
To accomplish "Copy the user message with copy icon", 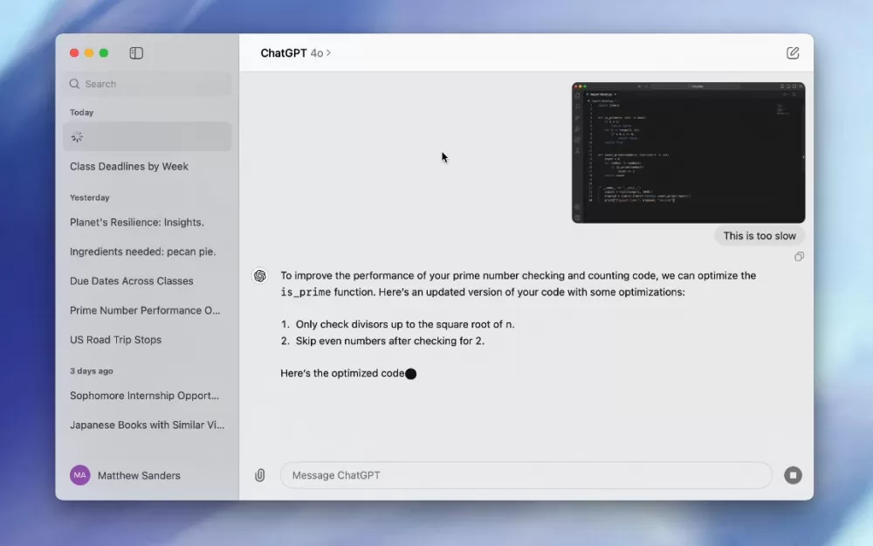I will tap(799, 256).
